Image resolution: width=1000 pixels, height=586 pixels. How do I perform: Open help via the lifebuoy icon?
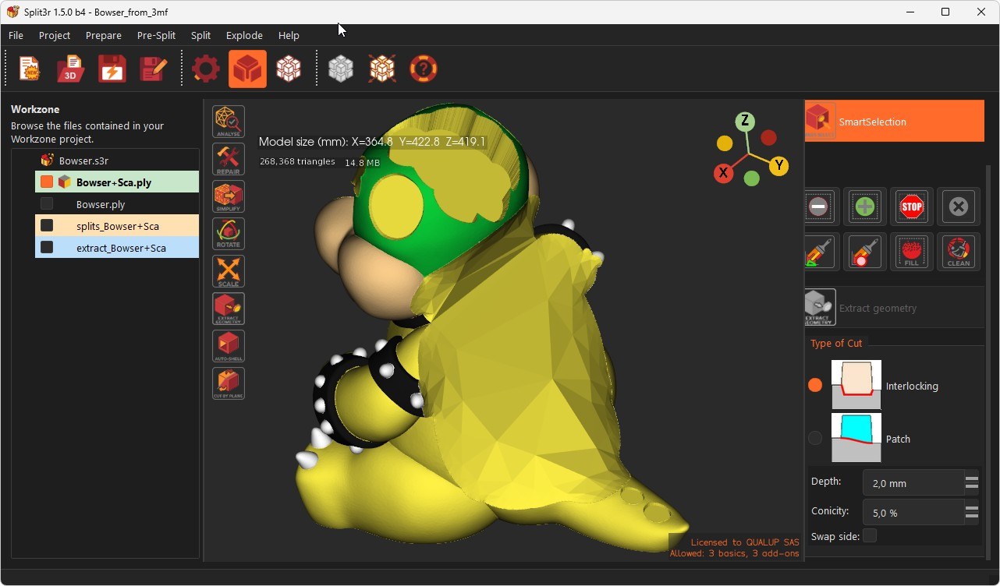coord(424,69)
